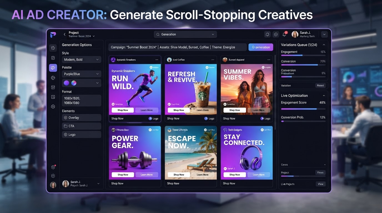Image resolution: width=382 pixels, height=213 pixels.
Task: Click the app logo in the top-left corner
Action: (53, 35)
